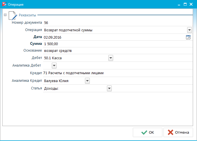The height and width of the screenshot is (141, 197).
Task: Collapse the Реквизиты section
Action: (5, 15)
